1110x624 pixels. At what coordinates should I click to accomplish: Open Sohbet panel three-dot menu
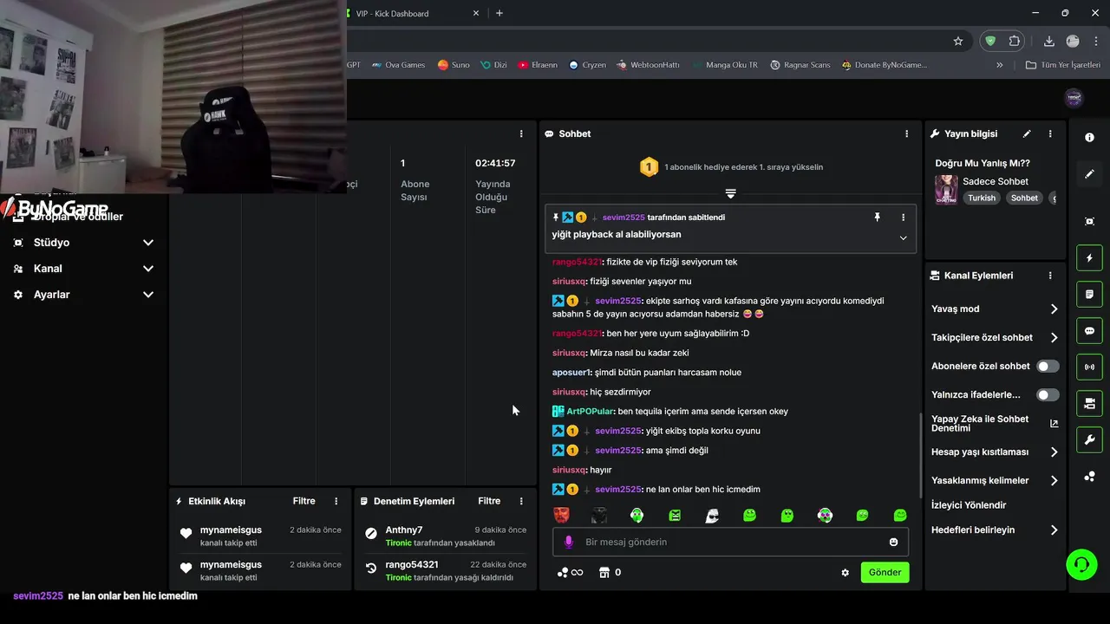click(x=906, y=133)
